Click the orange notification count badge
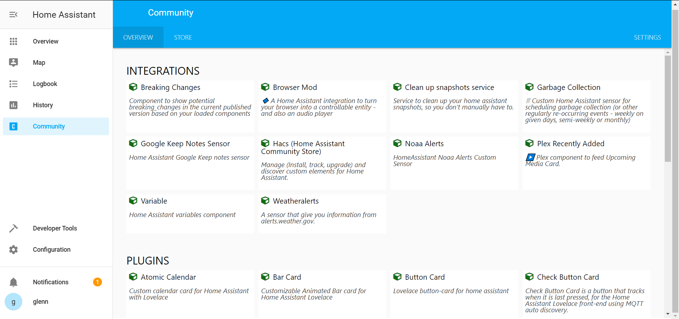Screen dimensions: 679x319 (97, 282)
